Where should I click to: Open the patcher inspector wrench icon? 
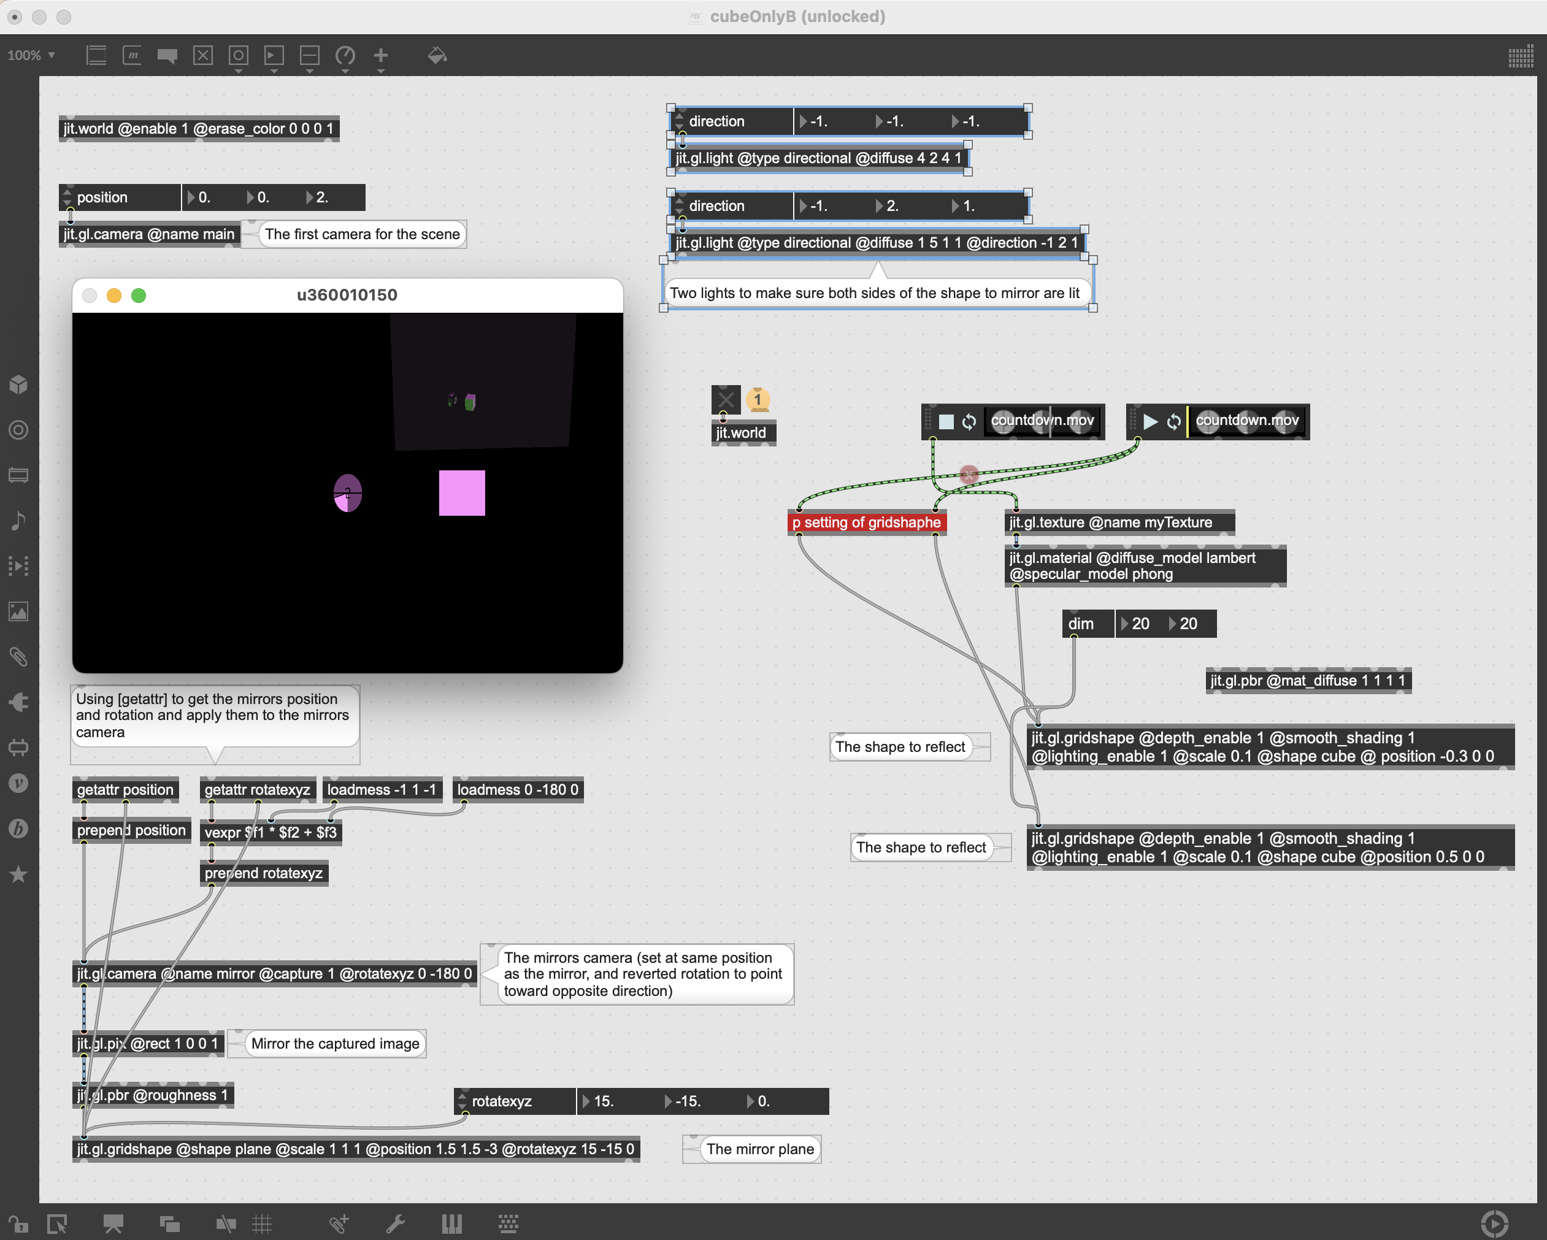[396, 1223]
